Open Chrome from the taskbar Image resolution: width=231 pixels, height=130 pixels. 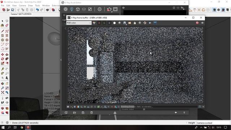22,127
